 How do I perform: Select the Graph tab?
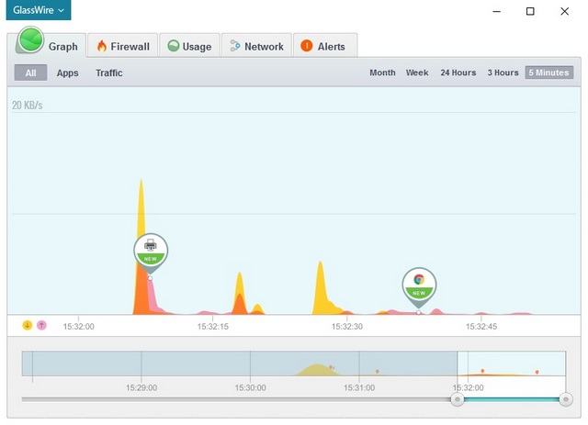51,46
